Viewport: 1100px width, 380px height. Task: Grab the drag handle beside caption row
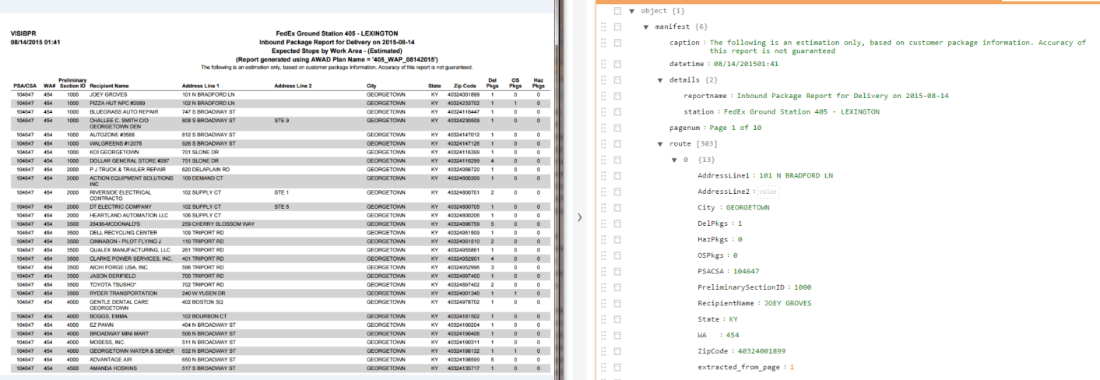[x=603, y=43]
